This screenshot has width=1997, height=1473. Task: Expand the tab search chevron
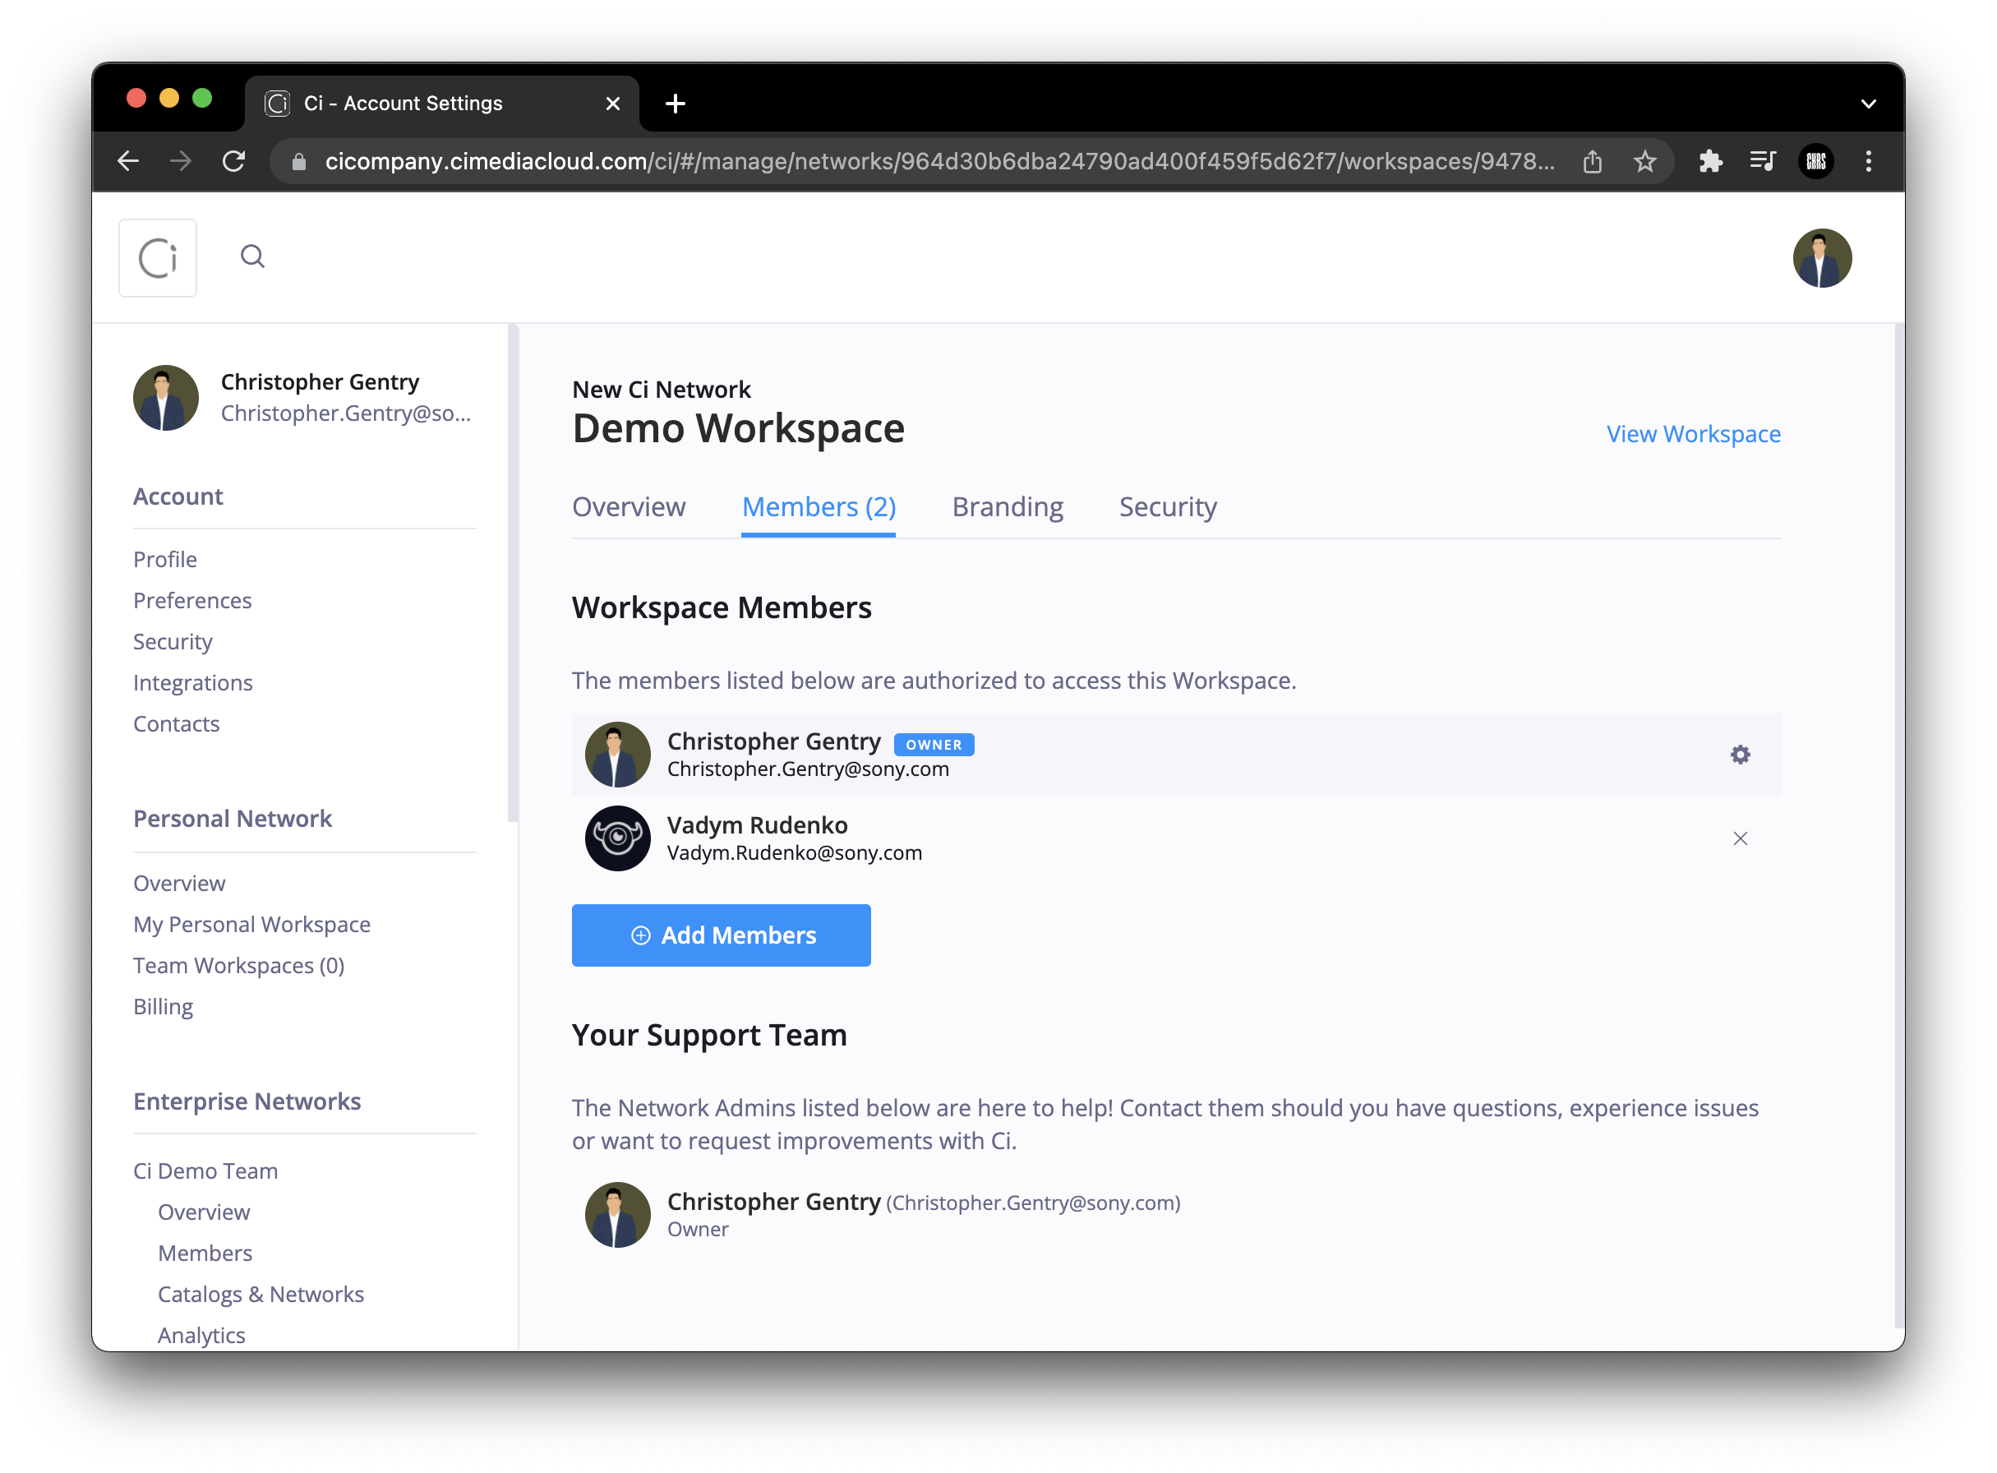tap(1869, 104)
